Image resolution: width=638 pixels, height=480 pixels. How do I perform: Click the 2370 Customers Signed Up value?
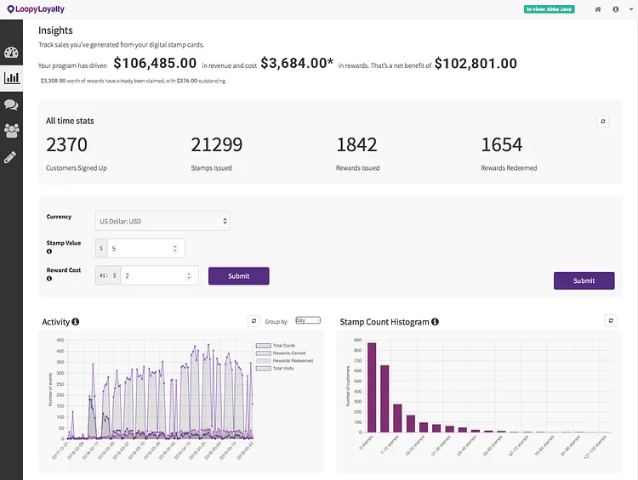click(66, 144)
